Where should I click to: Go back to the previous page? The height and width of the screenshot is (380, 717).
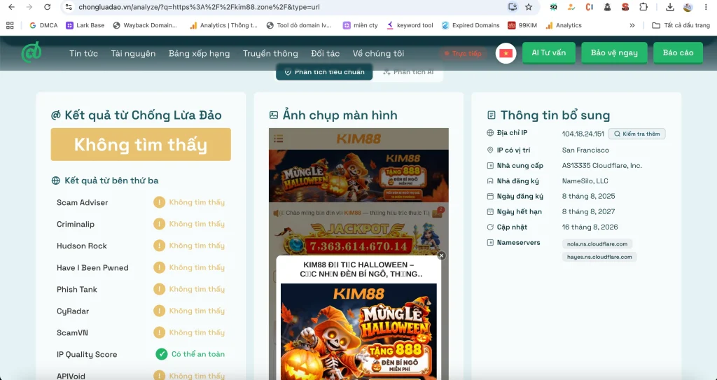[x=12, y=7]
